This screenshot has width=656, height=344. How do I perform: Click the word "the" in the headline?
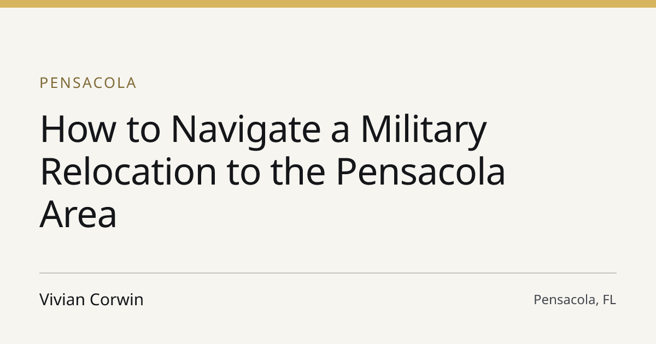tap(296, 171)
